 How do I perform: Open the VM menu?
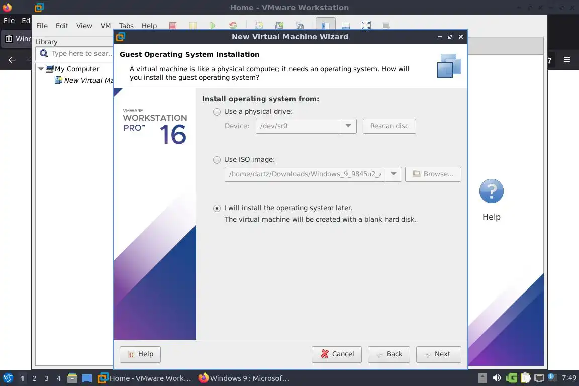click(106, 26)
